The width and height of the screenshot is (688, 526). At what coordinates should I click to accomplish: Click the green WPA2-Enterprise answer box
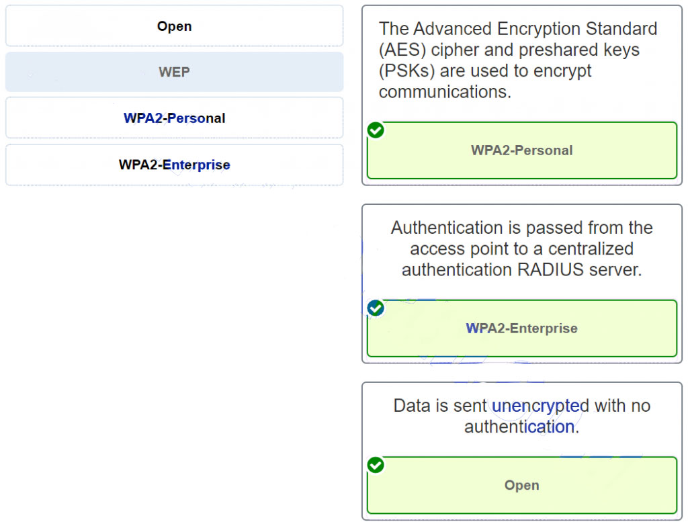[x=521, y=328]
